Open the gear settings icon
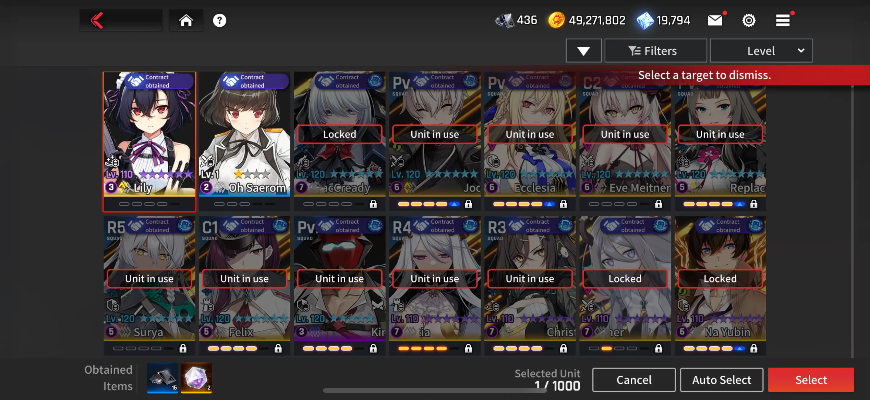Viewport: 870px width, 400px height. click(748, 20)
